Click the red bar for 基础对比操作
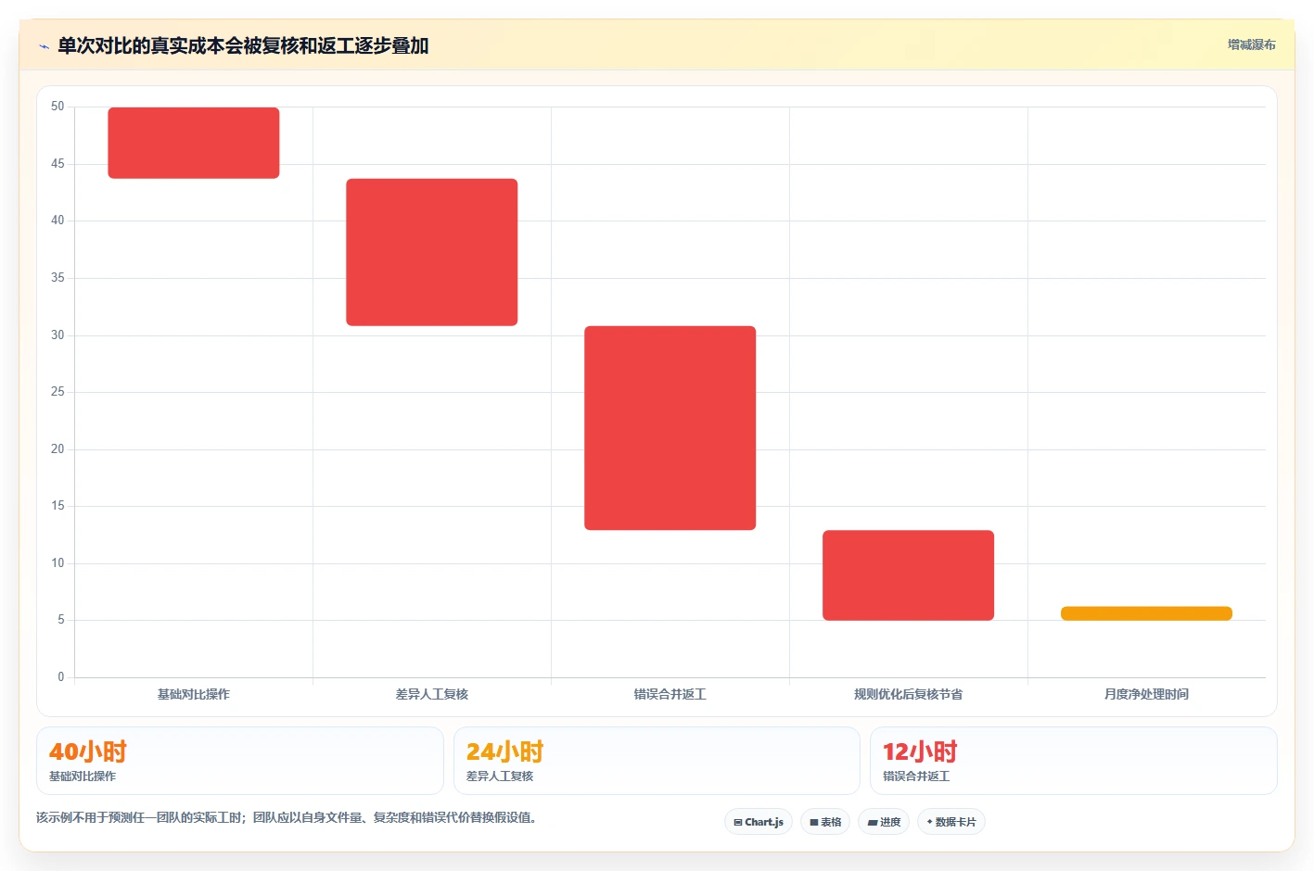 pos(194,143)
